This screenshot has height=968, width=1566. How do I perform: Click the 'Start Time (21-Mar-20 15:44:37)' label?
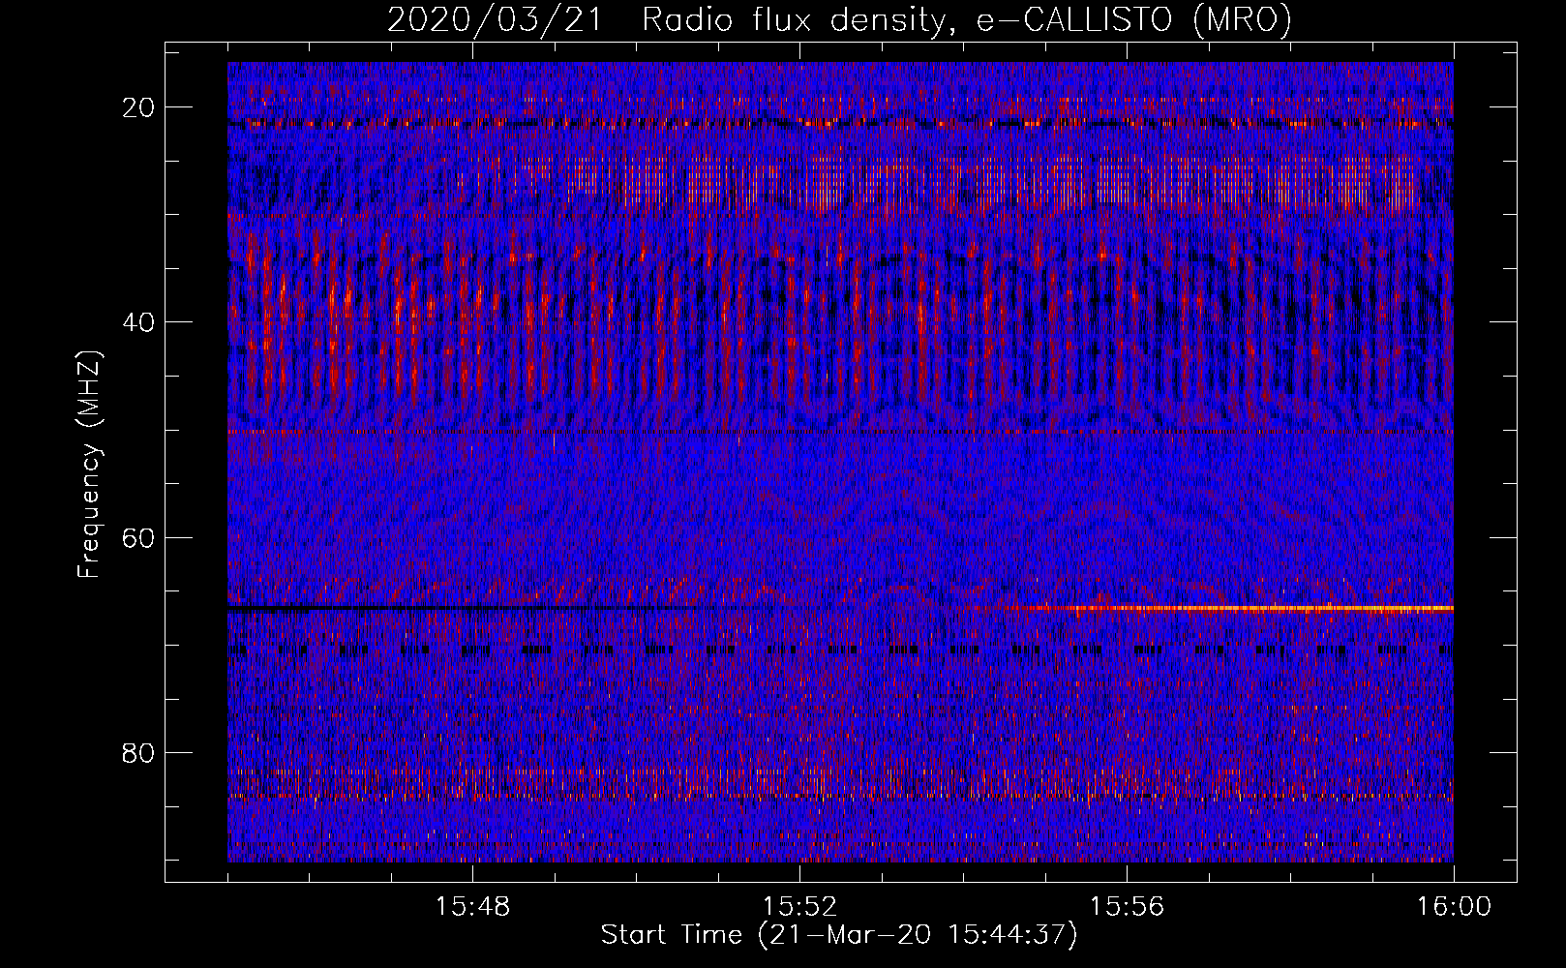pyautogui.click(x=839, y=935)
